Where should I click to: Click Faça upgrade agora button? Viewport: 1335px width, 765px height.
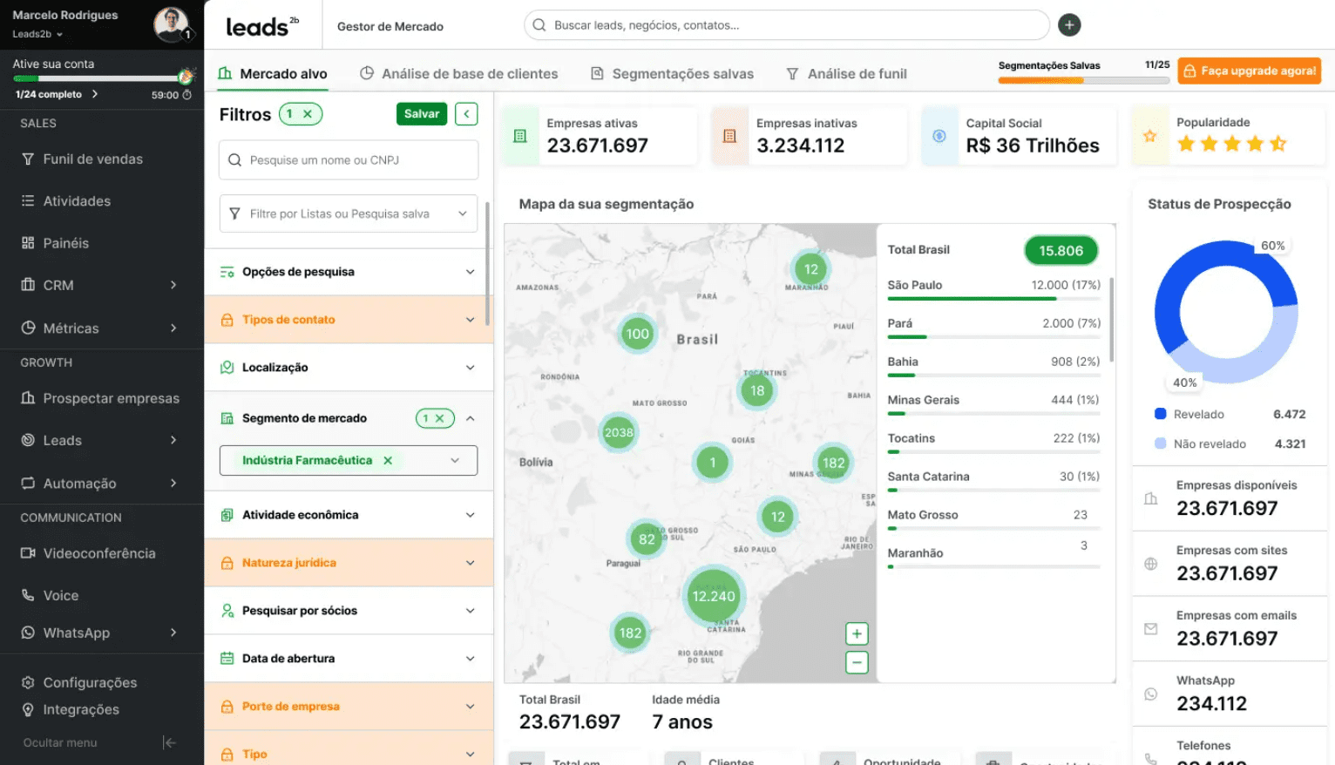pos(1250,71)
